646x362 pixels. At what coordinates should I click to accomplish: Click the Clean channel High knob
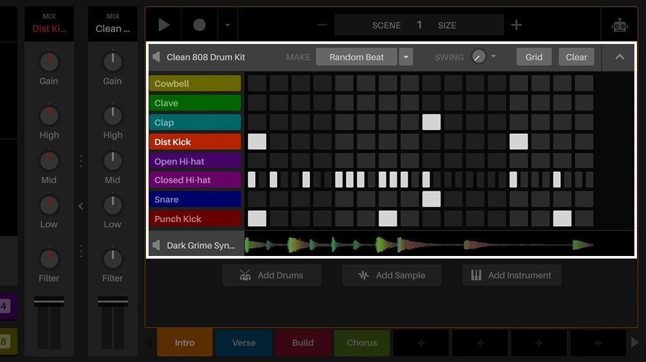point(112,116)
